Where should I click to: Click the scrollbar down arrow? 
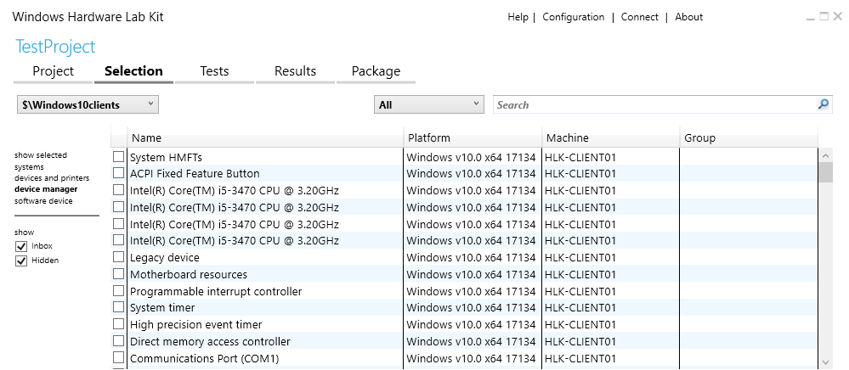point(826,362)
